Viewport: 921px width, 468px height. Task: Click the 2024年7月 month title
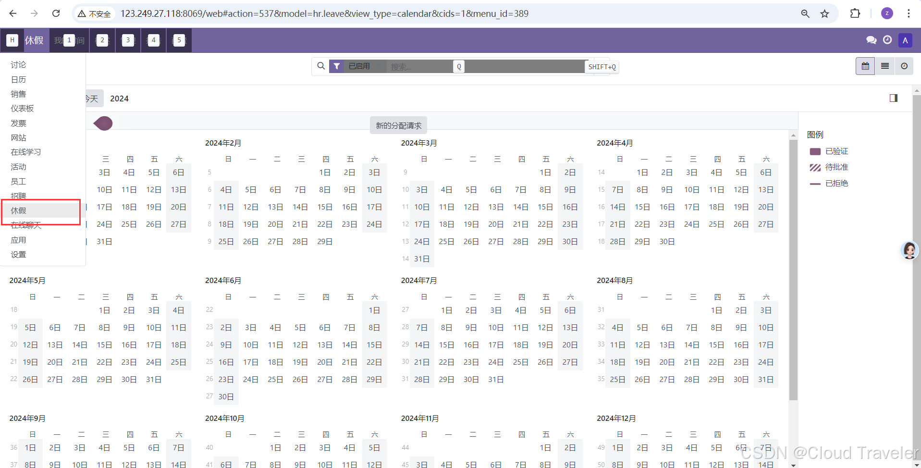point(419,281)
